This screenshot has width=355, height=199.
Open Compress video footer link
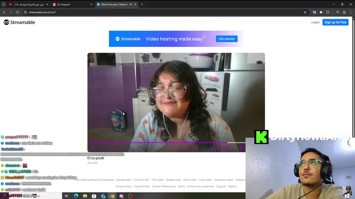tap(224, 180)
